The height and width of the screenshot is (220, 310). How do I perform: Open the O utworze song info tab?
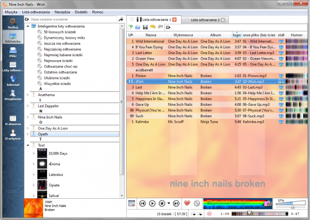pyautogui.click(x=13, y=120)
